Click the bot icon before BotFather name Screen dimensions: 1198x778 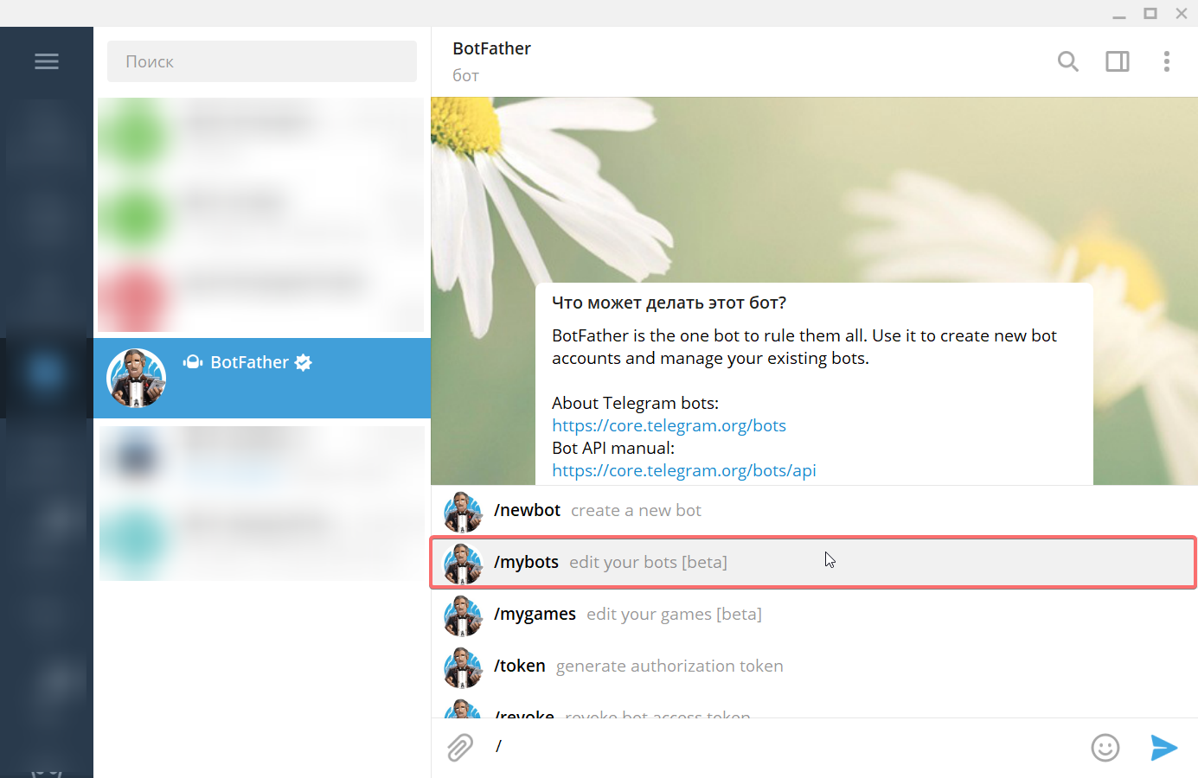point(193,362)
